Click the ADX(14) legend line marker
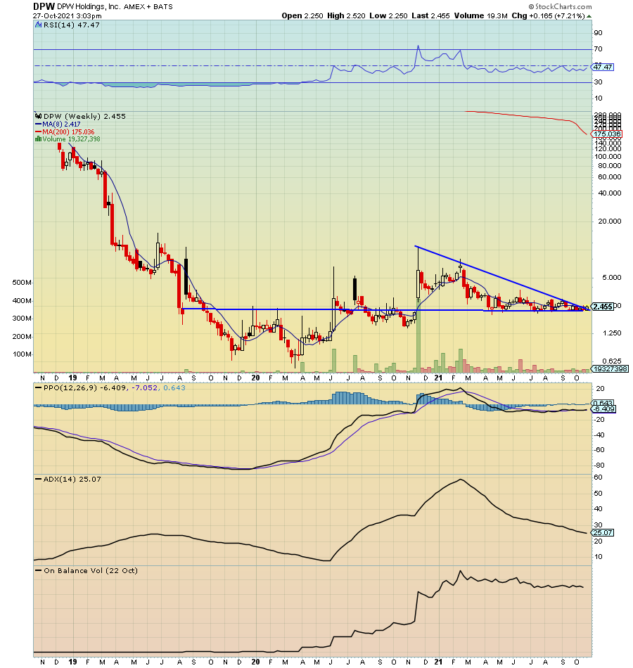Screen dimensions: 633x668 pyautogui.click(x=38, y=480)
